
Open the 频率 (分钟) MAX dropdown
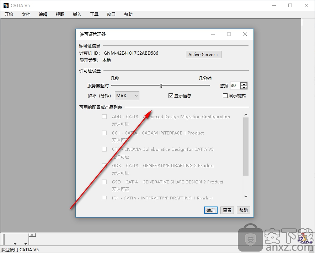pos(127,95)
